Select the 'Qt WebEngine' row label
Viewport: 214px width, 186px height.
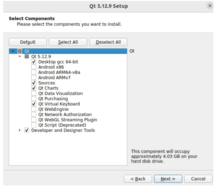53,109
